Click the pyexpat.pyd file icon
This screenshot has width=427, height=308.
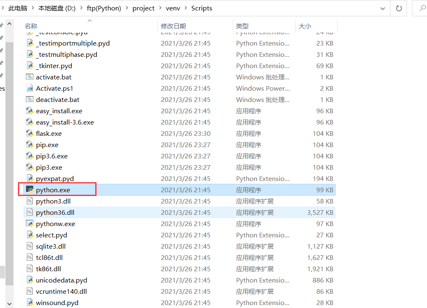coord(30,178)
